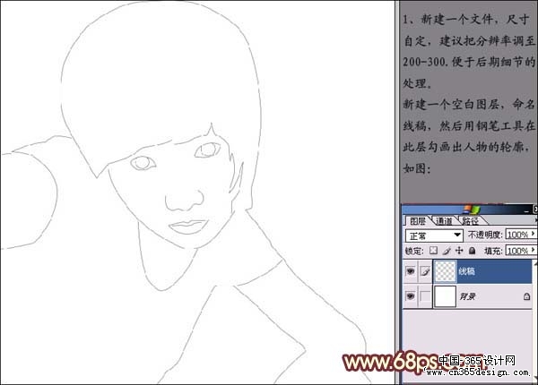Click the layers list scrollbar up arrow
The height and width of the screenshot is (385, 538).
(x=534, y=263)
